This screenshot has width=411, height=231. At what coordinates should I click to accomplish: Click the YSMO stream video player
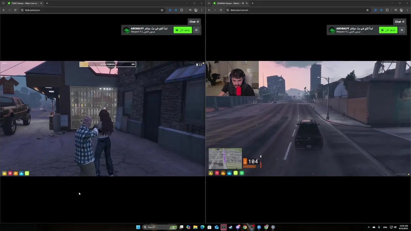pyautogui.click(x=102, y=118)
